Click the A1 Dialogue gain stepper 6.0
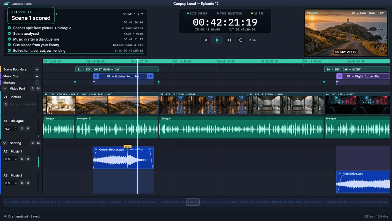Image resolution: width=392 pixels, height=221 pixels. coord(10,129)
